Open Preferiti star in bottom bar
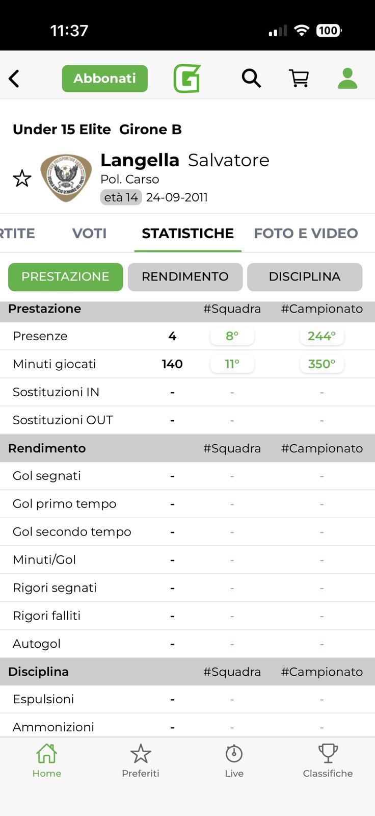The height and width of the screenshot is (816, 375). tap(141, 760)
